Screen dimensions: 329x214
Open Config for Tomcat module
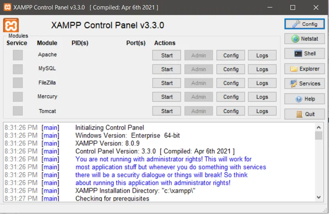[230, 111]
